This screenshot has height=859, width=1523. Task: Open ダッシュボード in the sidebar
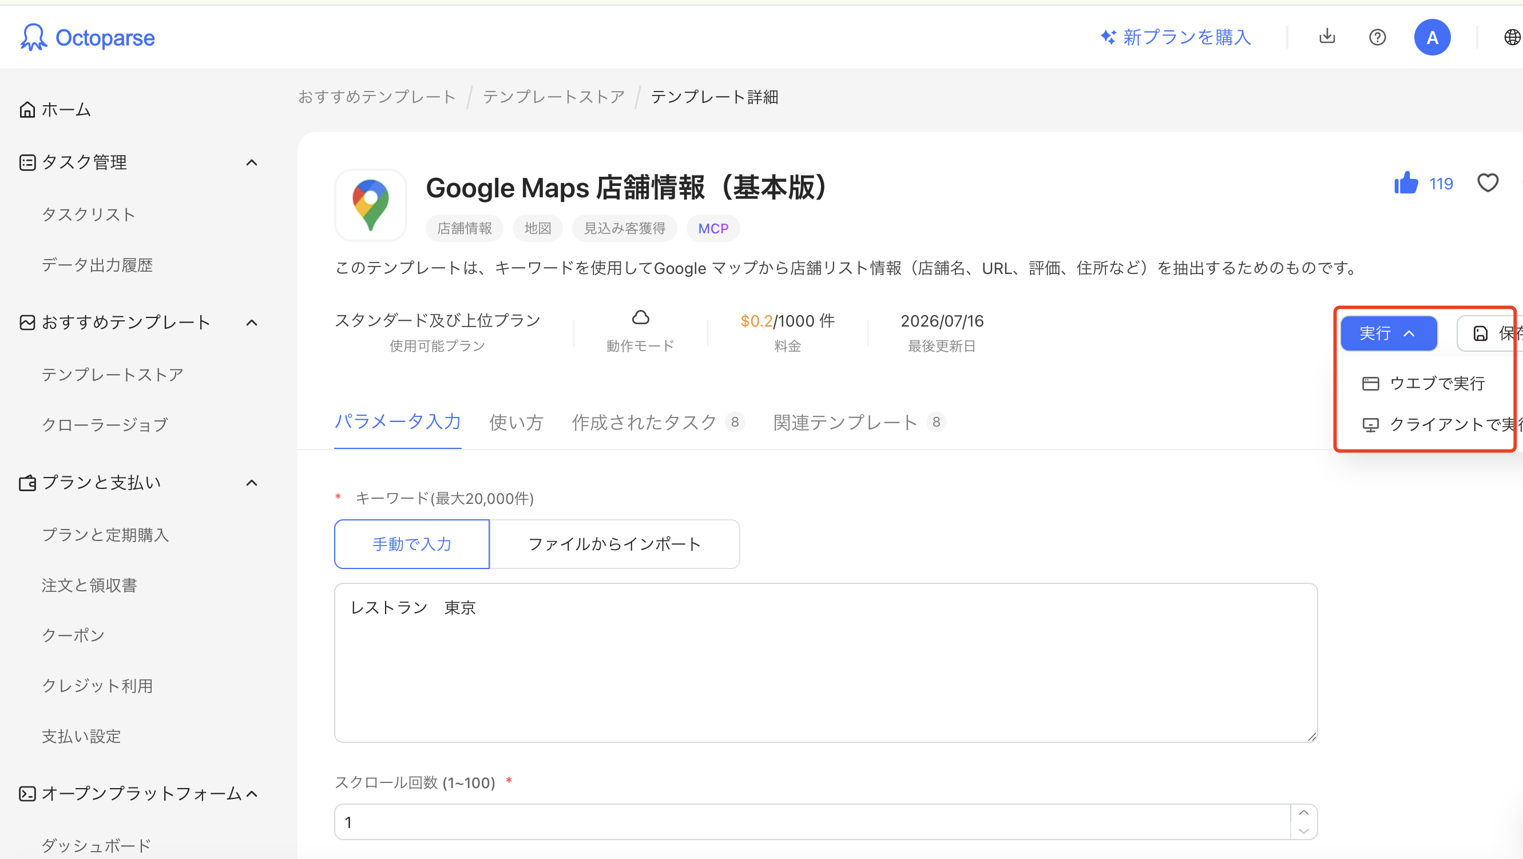96,845
